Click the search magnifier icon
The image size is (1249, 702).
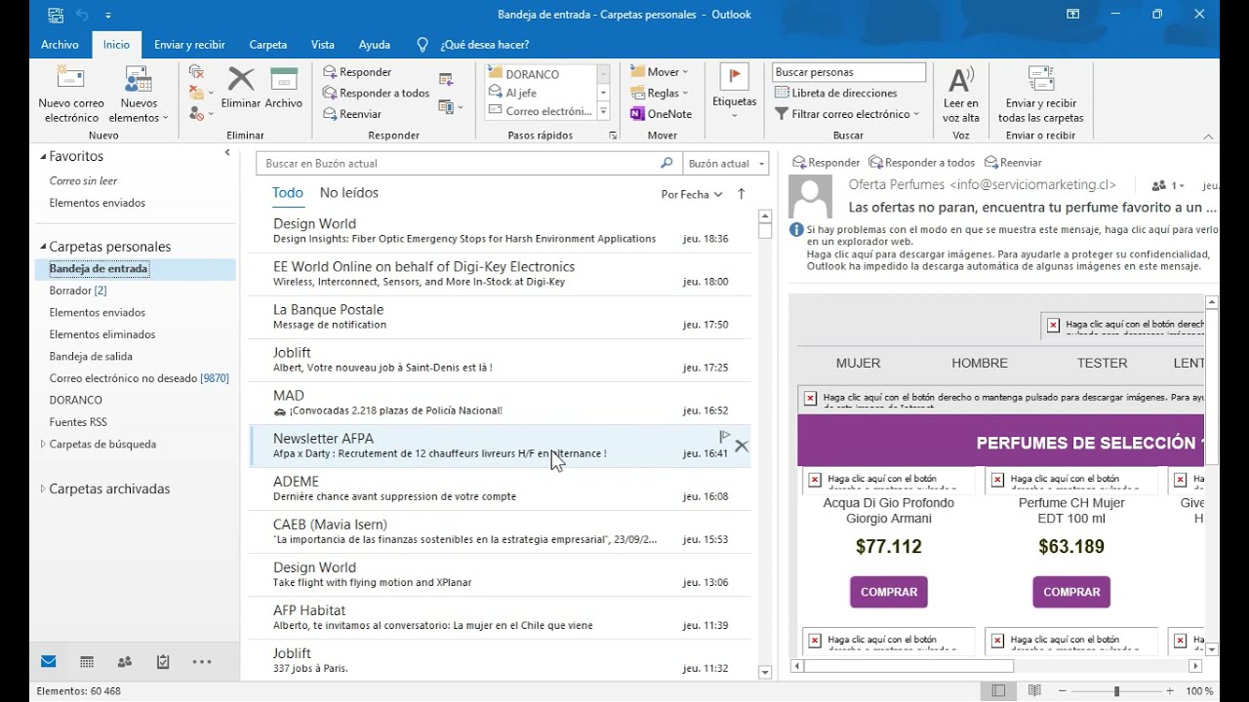666,163
